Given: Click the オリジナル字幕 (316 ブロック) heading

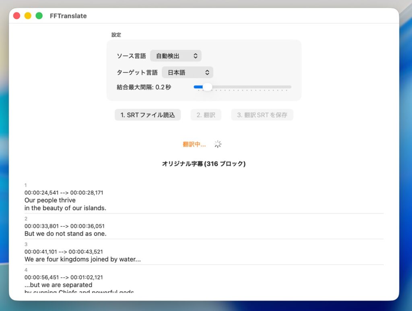Looking at the screenshot, I should (x=204, y=164).
